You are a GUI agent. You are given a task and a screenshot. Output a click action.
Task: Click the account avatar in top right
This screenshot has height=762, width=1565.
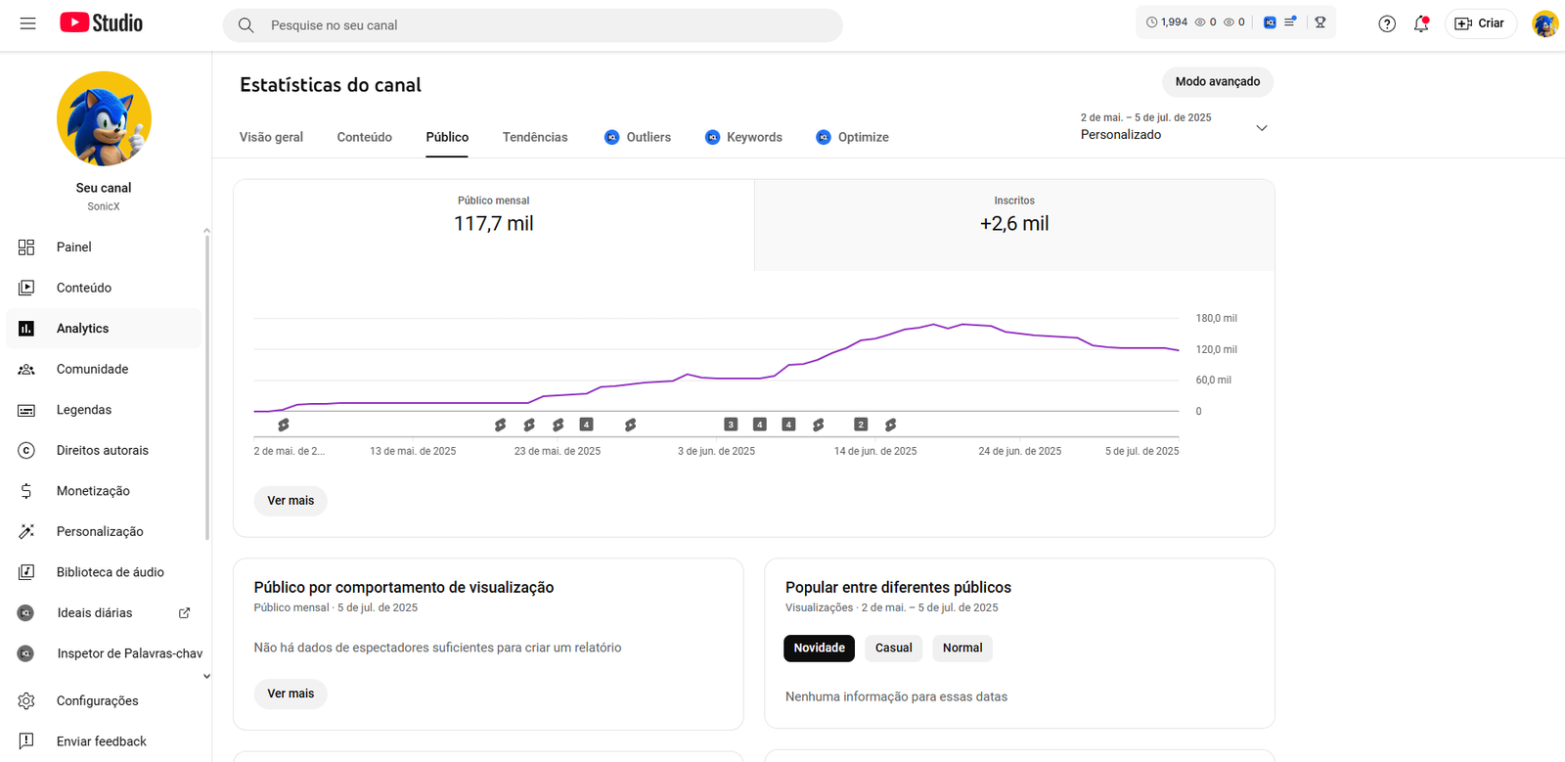click(1544, 23)
